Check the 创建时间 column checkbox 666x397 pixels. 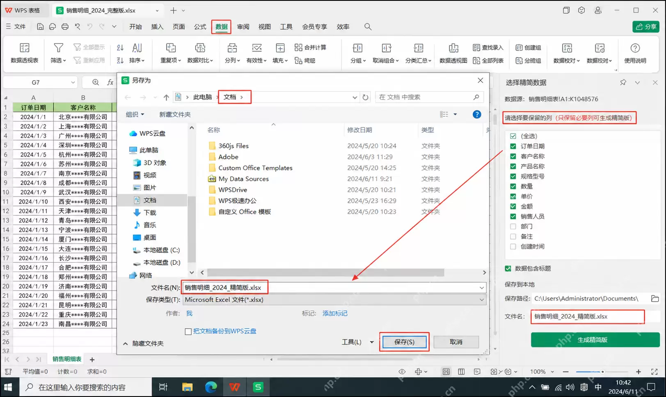pyautogui.click(x=513, y=246)
